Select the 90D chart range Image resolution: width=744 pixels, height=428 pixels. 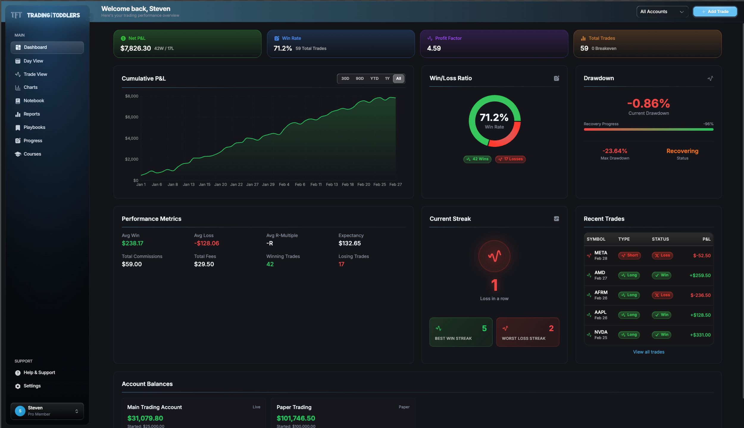(360, 78)
